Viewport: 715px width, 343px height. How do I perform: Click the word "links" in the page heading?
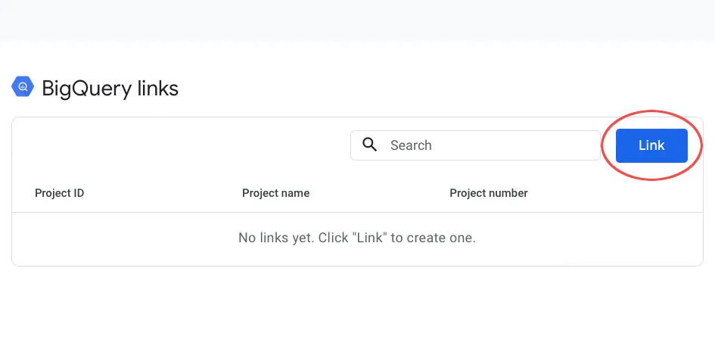click(158, 89)
